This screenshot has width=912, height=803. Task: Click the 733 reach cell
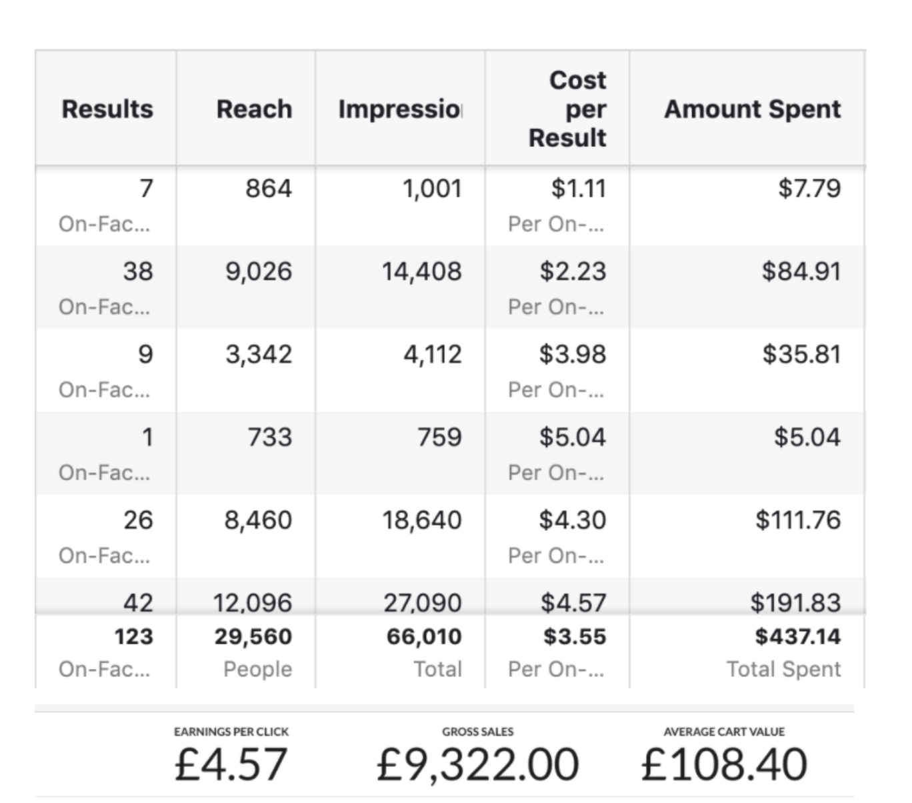(x=269, y=437)
